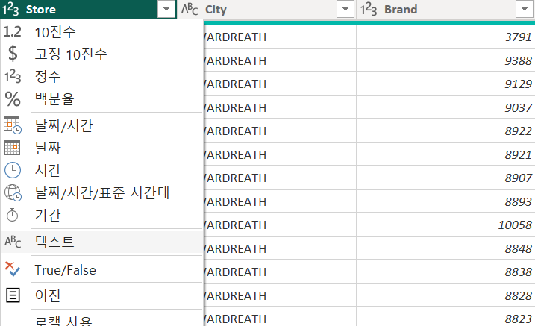
Task: Select Brand cell 9129
Action: [445, 84]
